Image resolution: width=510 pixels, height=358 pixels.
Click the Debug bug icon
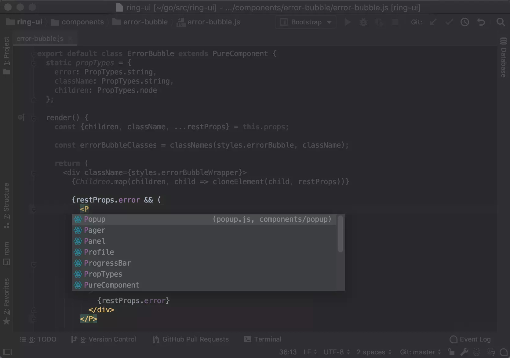pos(363,22)
